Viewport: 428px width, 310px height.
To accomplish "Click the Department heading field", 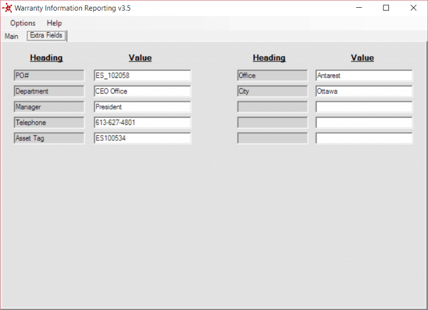I will click(49, 91).
